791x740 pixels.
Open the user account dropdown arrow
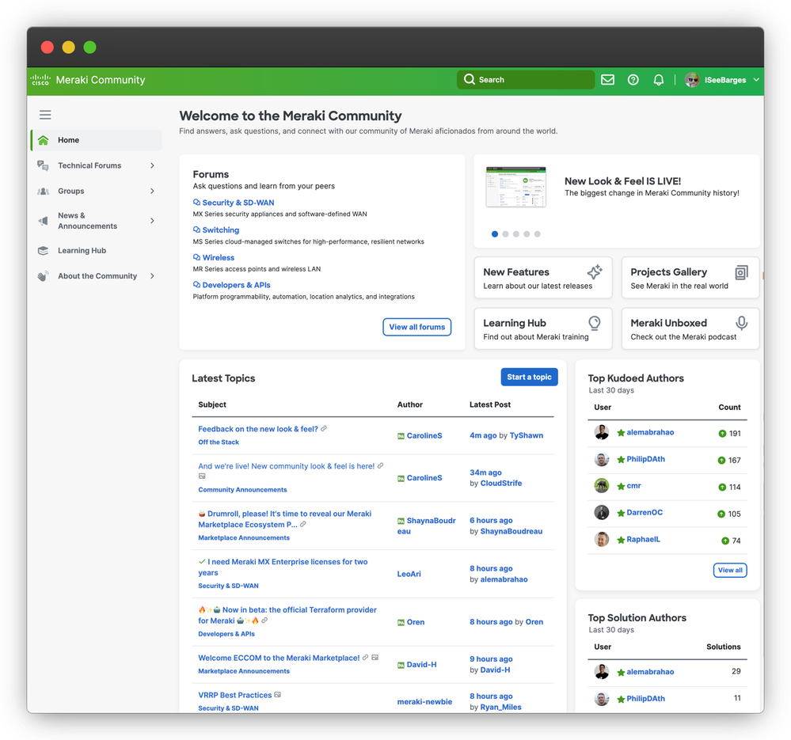coord(756,80)
